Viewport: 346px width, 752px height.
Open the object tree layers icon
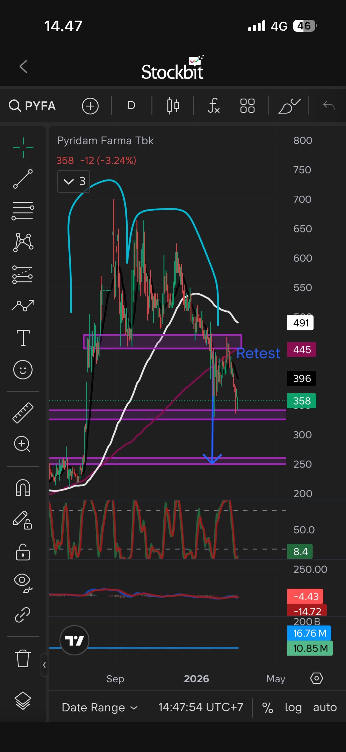(x=23, y=701)
